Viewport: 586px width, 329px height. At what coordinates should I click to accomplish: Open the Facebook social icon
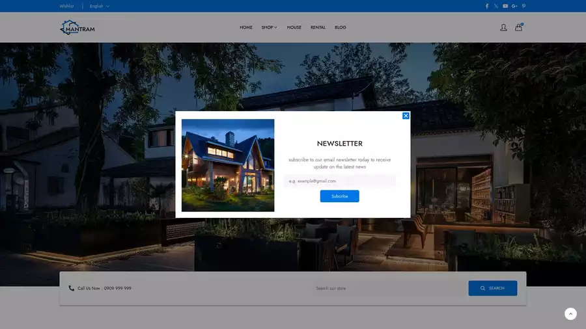click(487, 6)
